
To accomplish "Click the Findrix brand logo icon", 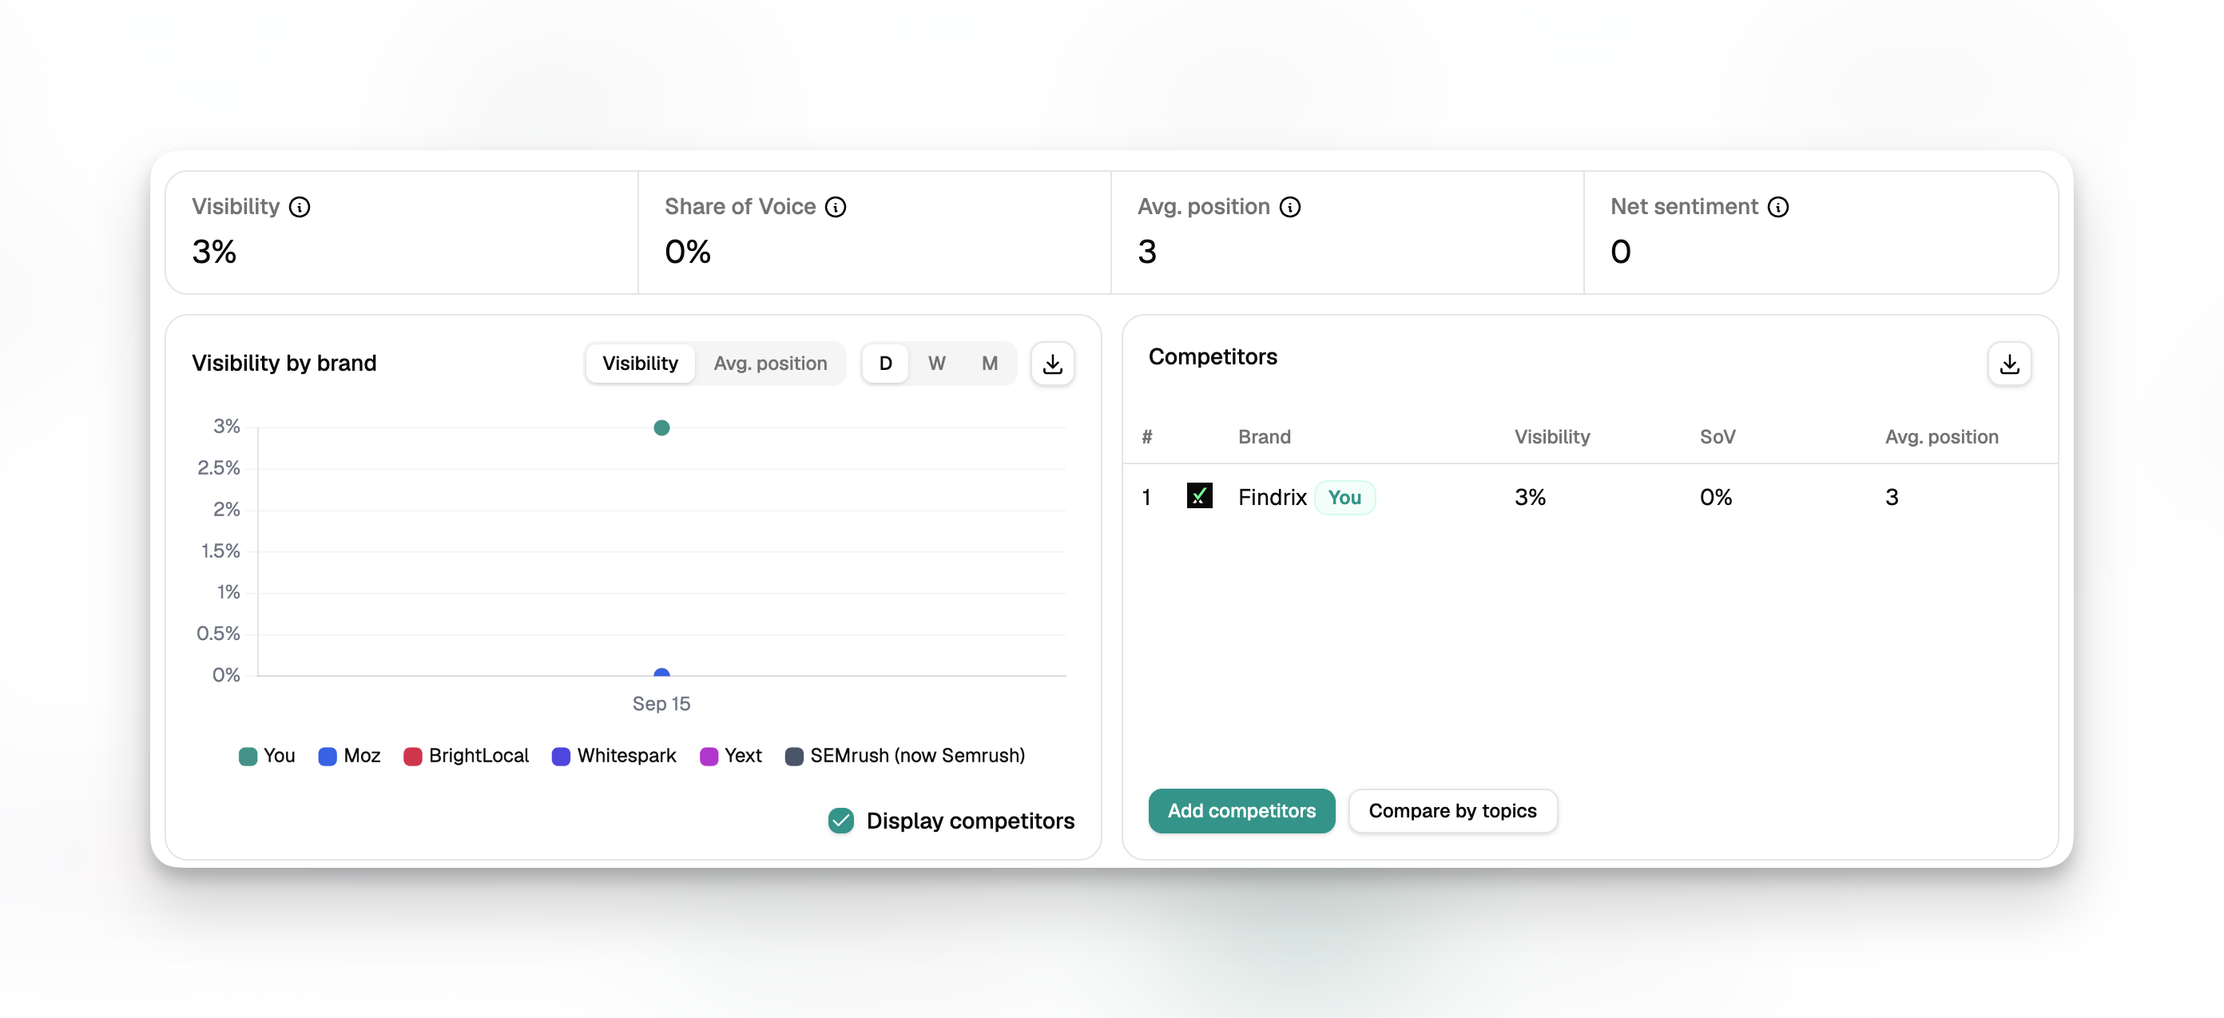I will [x=1199, y=495].
